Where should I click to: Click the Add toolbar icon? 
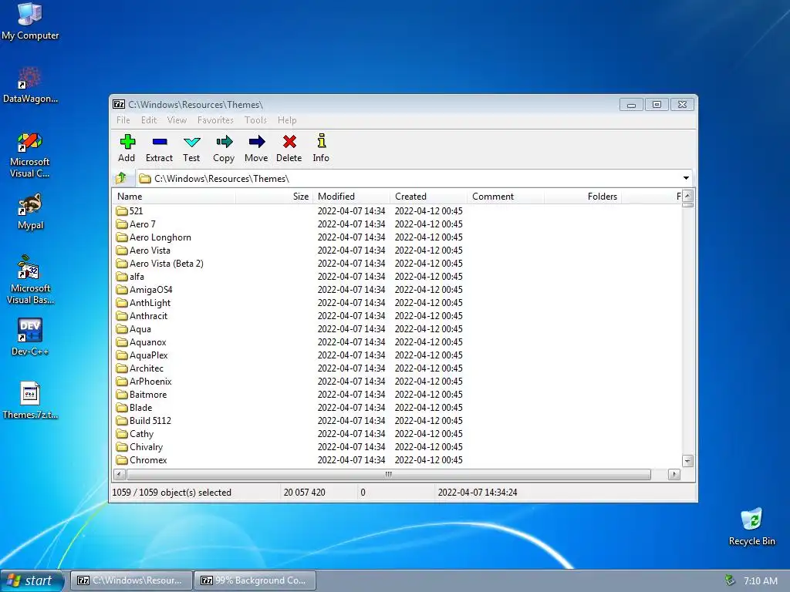coord(127,142)
